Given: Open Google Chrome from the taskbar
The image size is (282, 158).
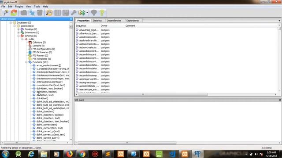Looking at the screenshot, I should coord(82,154).
